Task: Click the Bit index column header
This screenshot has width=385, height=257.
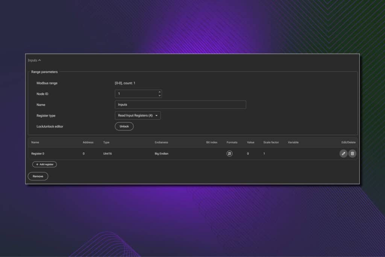Action: (x=212, y=142)
